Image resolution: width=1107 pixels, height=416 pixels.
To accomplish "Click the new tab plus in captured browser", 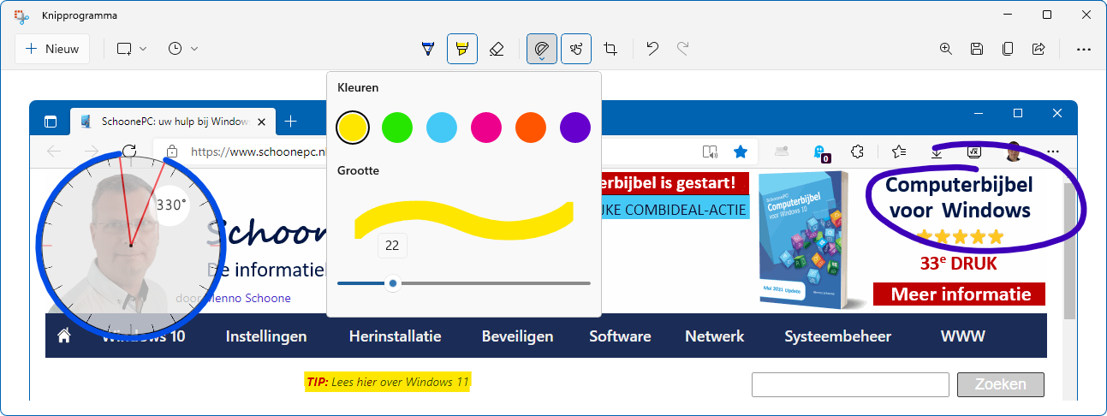I will 291,122.
